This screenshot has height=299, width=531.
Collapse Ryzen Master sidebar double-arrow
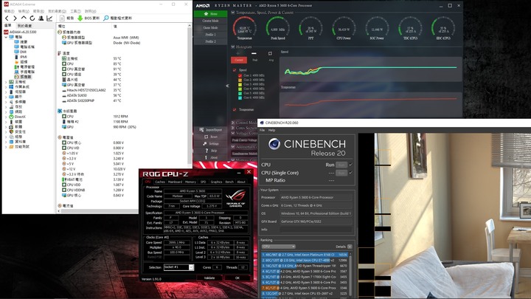227,86
